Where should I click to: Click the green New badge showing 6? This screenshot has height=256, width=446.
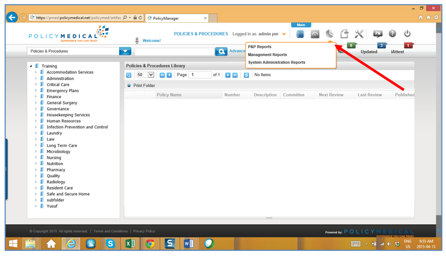352,45
